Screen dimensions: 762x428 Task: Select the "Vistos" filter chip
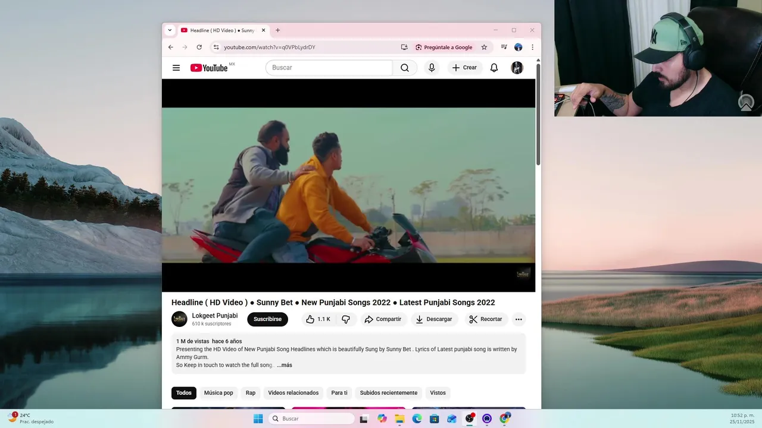(438, 393)
